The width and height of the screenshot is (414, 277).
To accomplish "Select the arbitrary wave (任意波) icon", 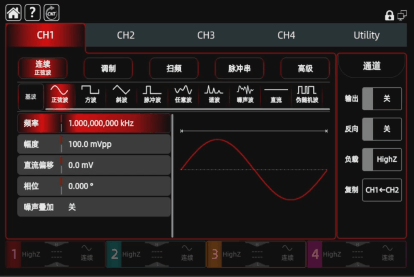I will point(183,94).
